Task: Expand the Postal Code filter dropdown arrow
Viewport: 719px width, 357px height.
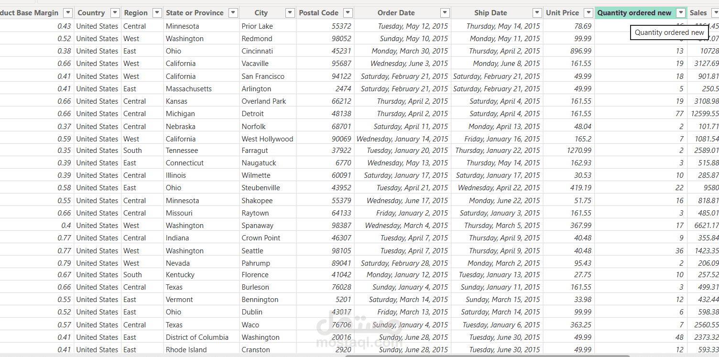Action: (x=348, y=13)
